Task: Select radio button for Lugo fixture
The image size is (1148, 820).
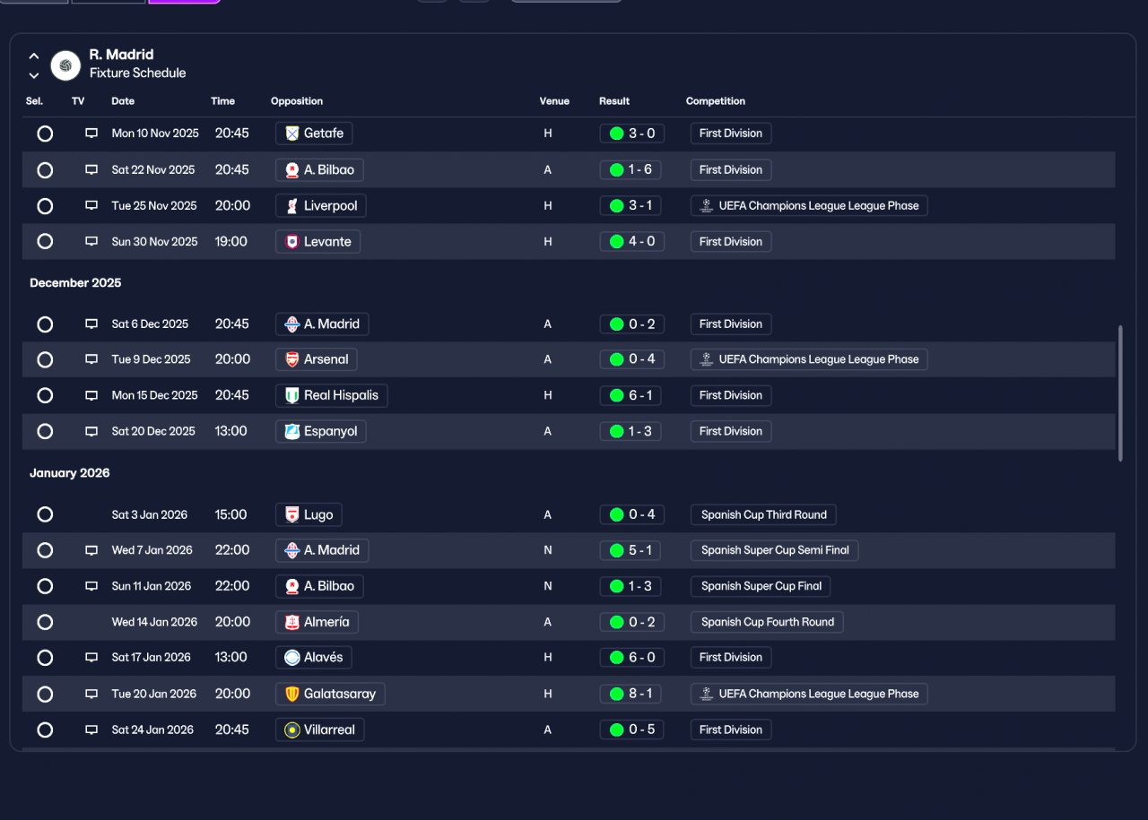Action: point(45,514)
